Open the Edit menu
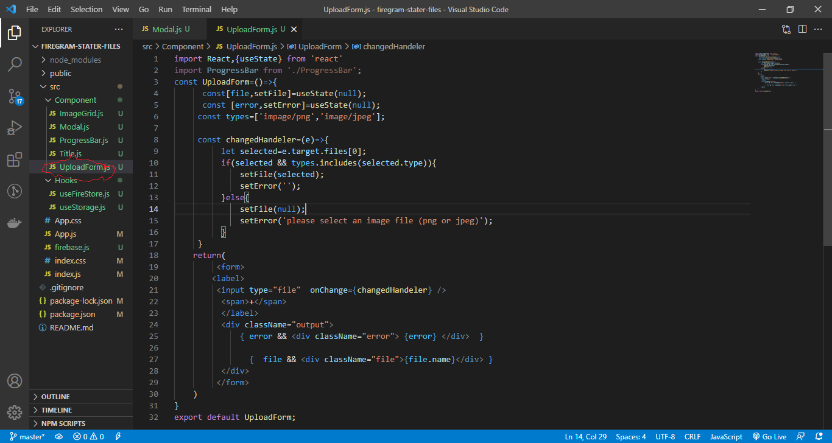 54,10
